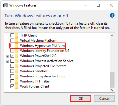Check Windows Process Activation Service checkbox
Image resolution: width=119 pixels, height=106 pixels.
[x=12, y=61]
